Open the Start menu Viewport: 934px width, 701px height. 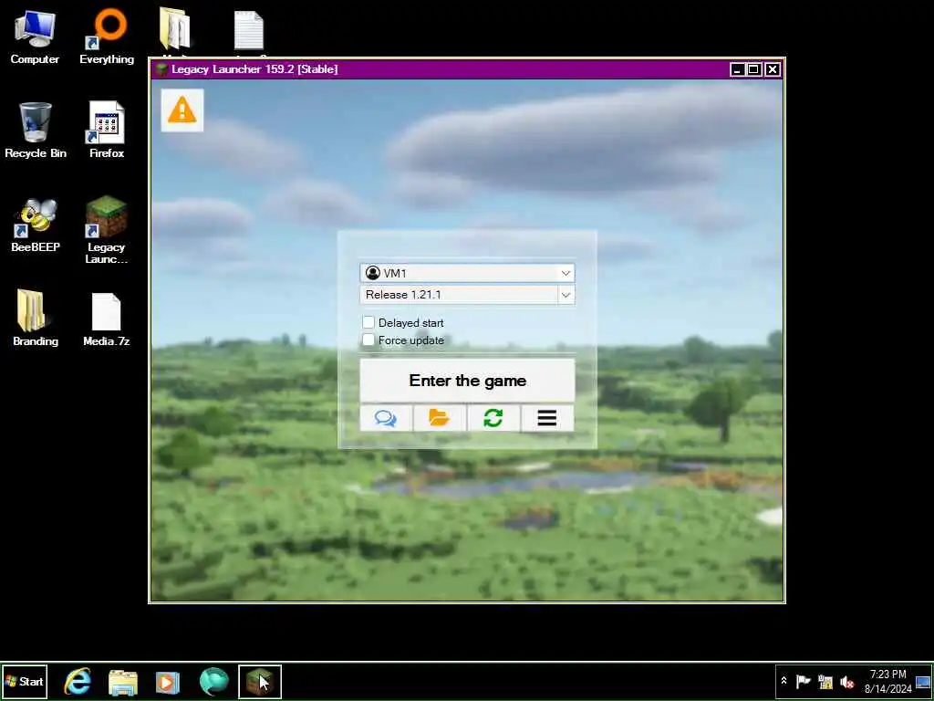pos(25,681)
